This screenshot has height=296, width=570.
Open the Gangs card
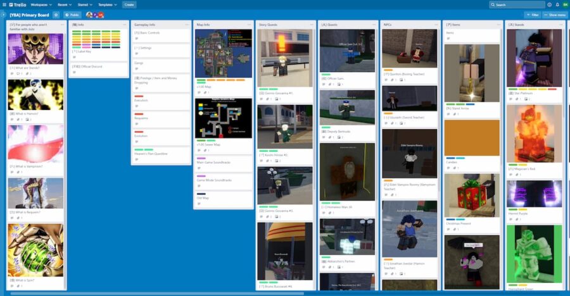pyautogui.click(x=161, y=66)
